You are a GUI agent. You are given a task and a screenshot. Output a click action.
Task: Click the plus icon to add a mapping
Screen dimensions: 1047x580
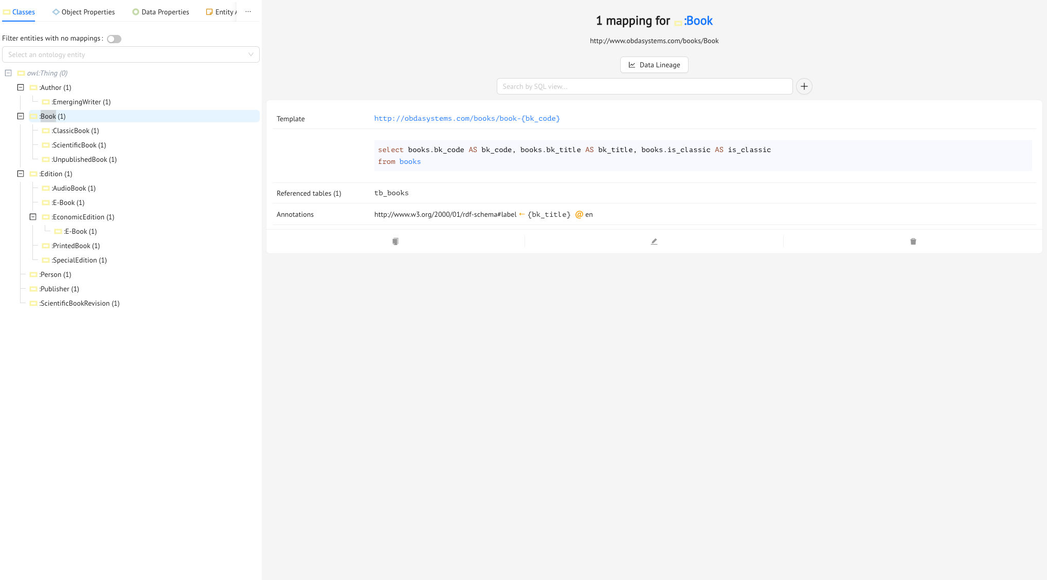tap(804, 86)
